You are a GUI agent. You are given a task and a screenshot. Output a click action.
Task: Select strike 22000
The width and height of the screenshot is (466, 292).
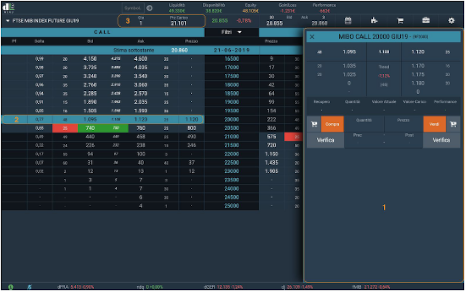231,154
